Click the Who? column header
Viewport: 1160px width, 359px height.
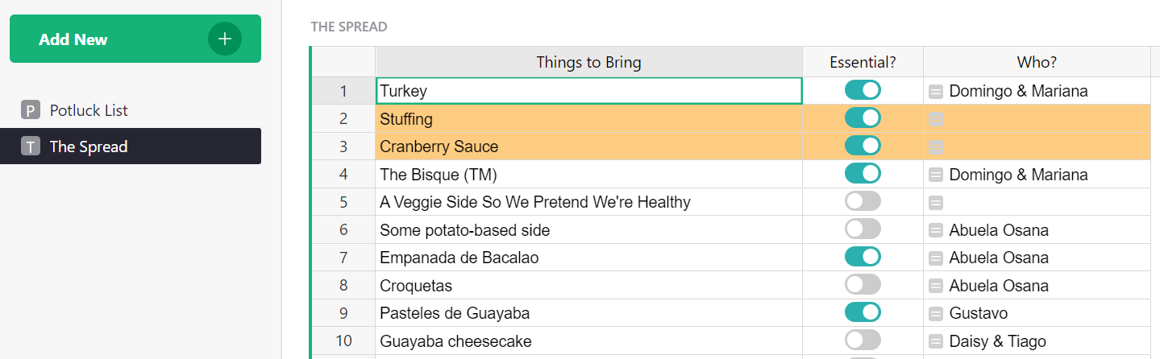[1037, 62]
